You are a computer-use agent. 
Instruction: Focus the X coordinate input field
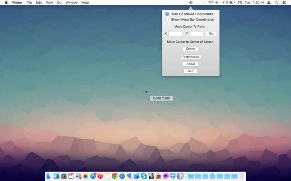click(x=175, y=34)
